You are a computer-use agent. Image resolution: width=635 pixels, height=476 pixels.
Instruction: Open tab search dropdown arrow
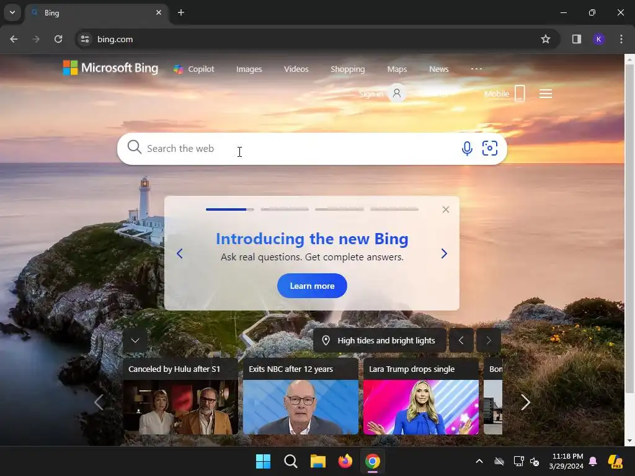tap(12, 12)
